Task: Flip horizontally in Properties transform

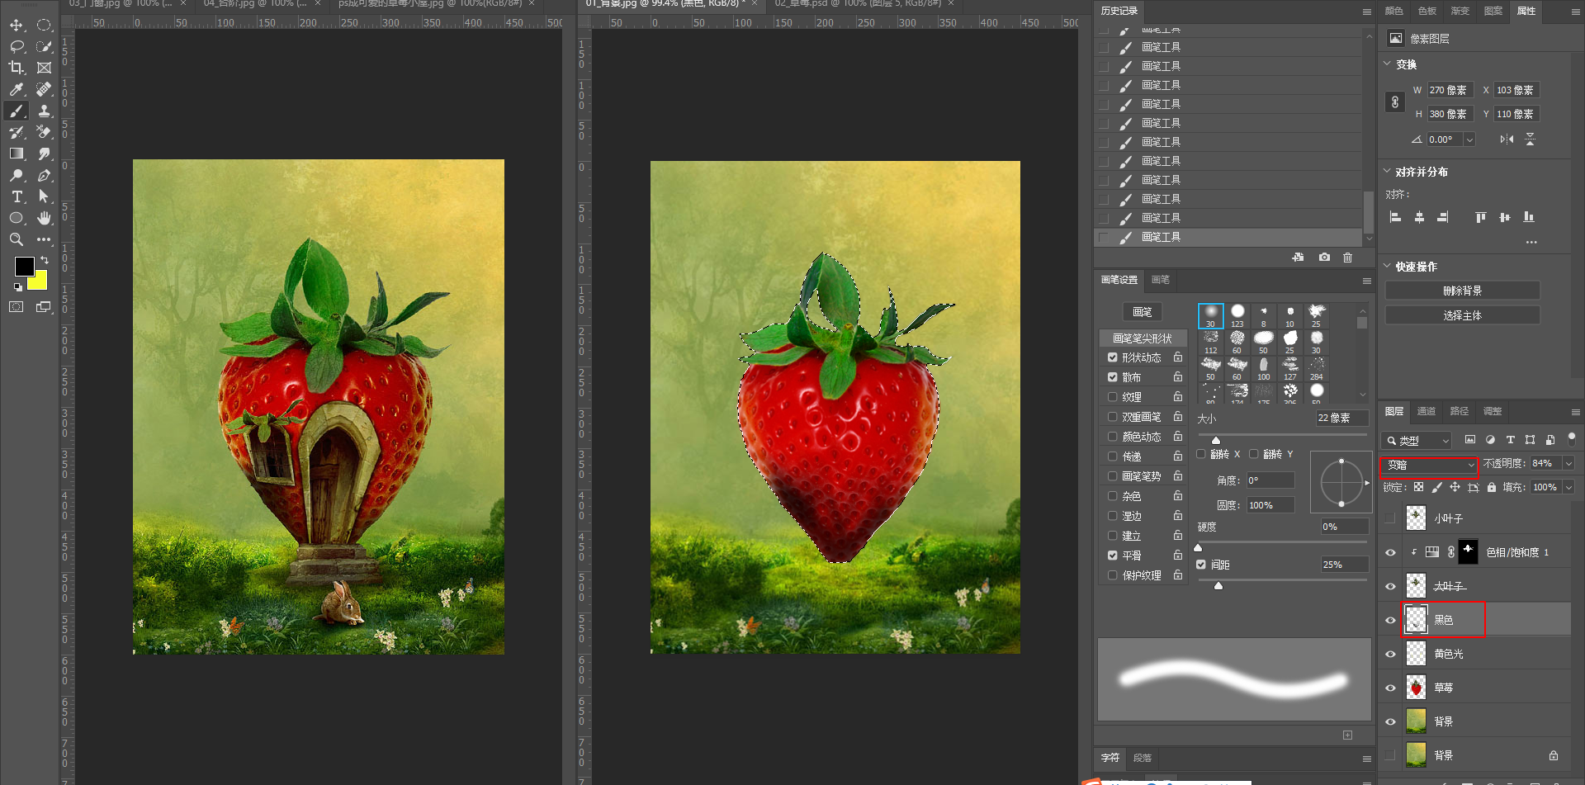Action: (1507, 140)
